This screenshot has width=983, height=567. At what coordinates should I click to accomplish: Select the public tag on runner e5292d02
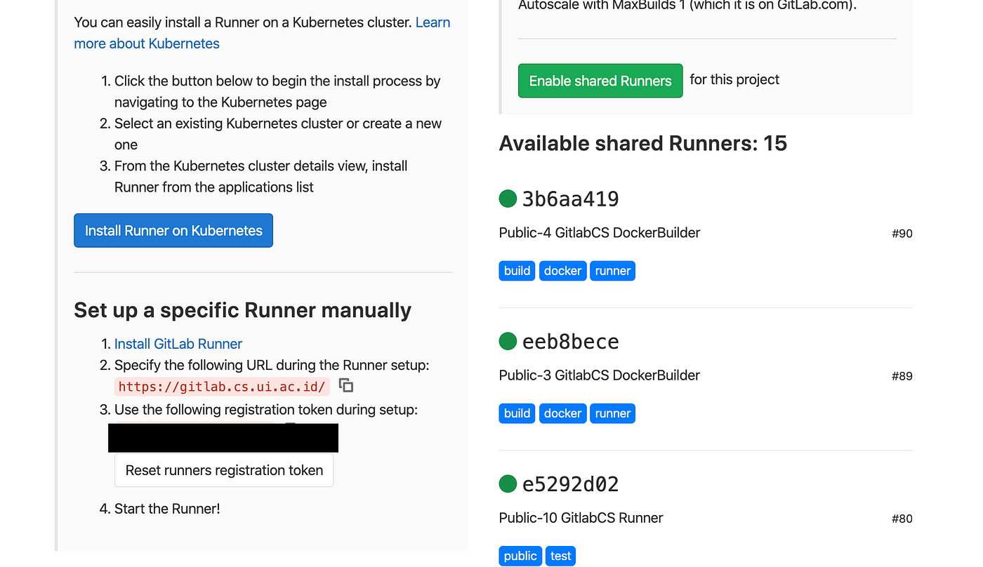(x=520, y=555)
